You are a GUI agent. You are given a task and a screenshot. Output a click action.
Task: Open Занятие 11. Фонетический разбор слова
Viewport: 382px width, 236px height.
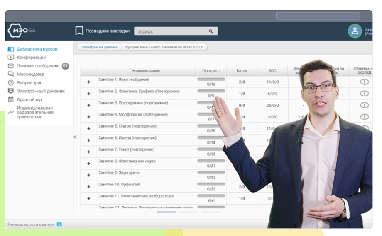click(136, 196)
